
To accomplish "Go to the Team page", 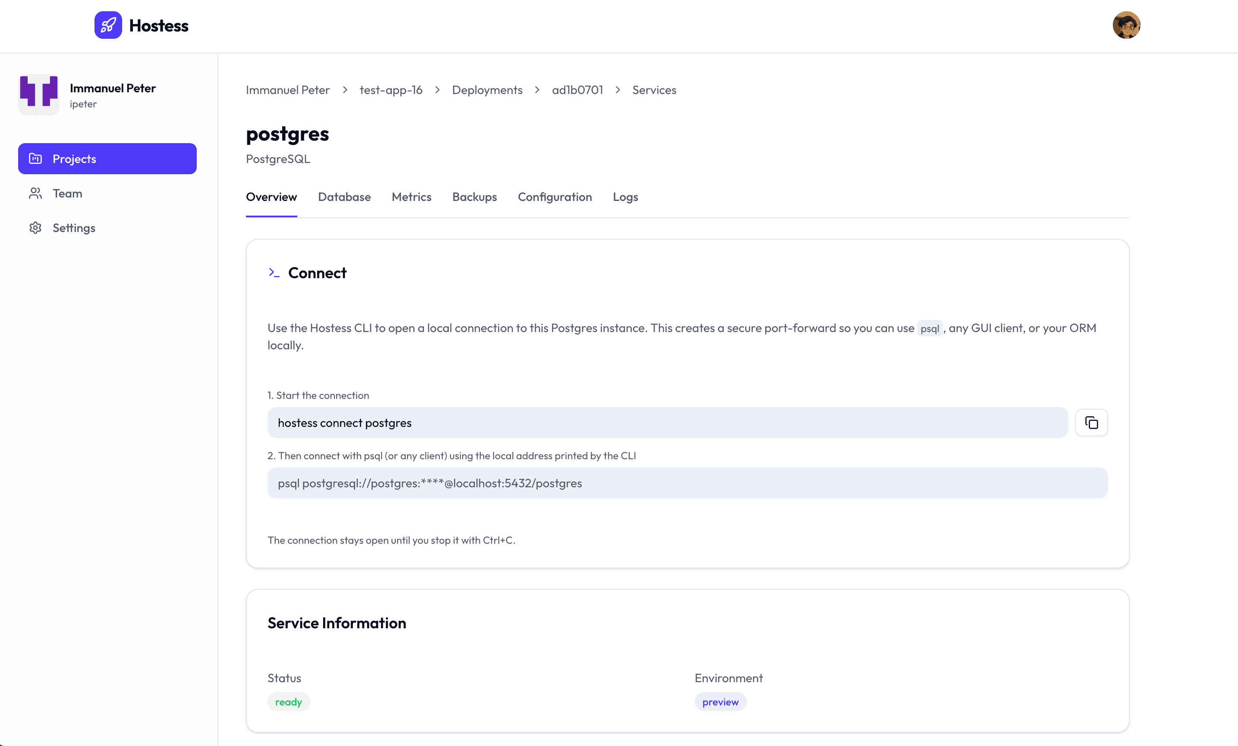I will pos(107,193).
